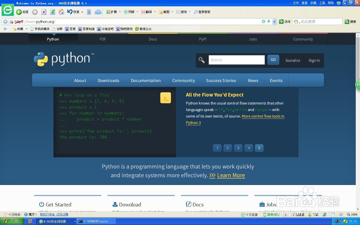Open the Socialize menu
Screen dimensions: 360x225
click(293, 60)
